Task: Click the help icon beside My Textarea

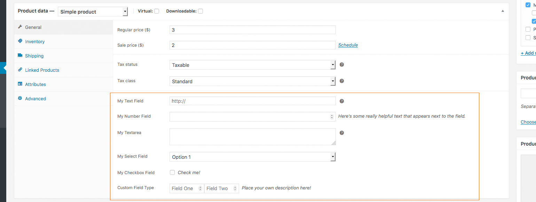Action: click(x=341, y=133)
